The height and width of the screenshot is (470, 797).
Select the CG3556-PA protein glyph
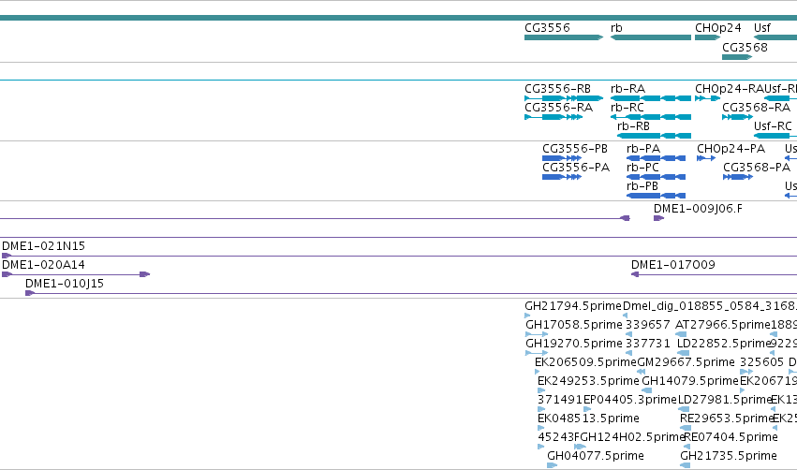(x=562, y=177)
